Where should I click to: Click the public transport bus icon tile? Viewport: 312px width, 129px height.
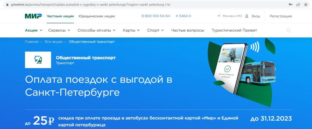pyautogui.click(x=38, y=60)
